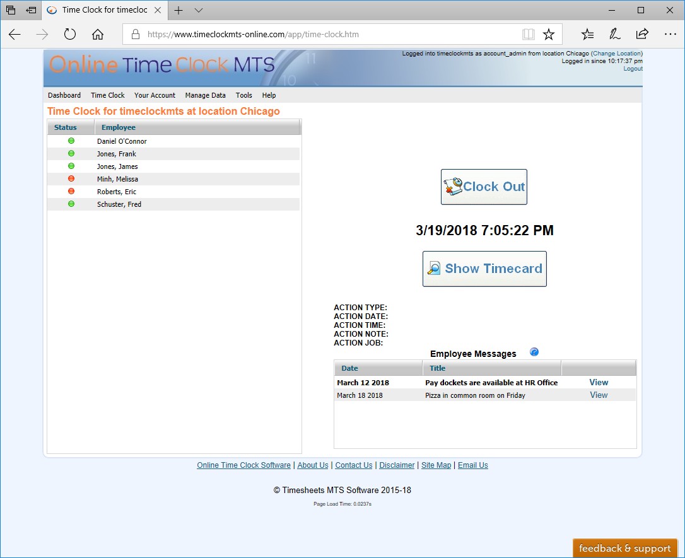Click the Show Timecard button
The width and height of the screenshot is (685, 558).
(x=484, y=269)
